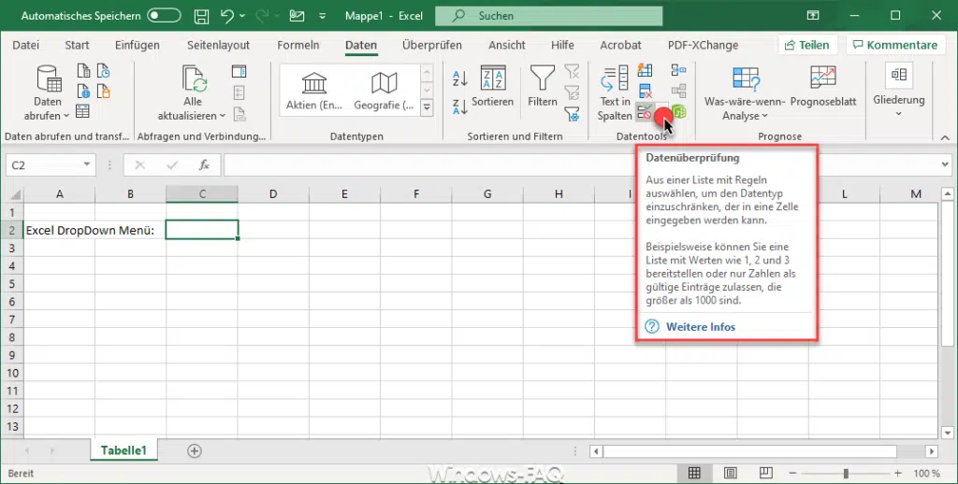Click the horizontal scrollbar right arrow
This screenshot has height=484, width=958.
[x=931, y=451]
